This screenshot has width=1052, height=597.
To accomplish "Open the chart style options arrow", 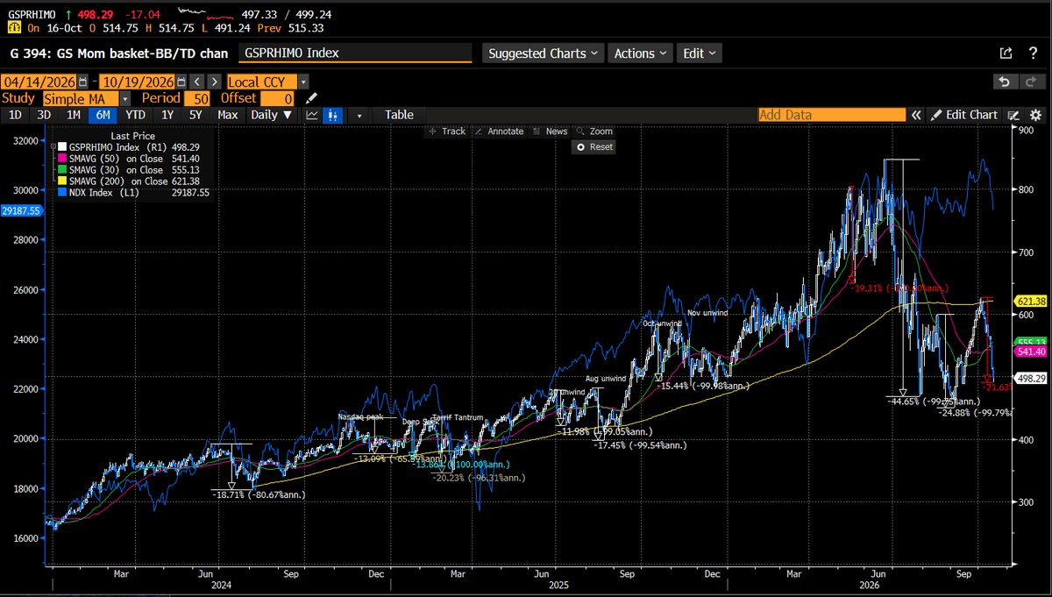I will coord(359,115).
